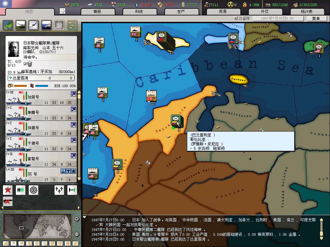Click the red-crossed star button
The width and height of the screenshot is (330, 247).
click(8, 190)
